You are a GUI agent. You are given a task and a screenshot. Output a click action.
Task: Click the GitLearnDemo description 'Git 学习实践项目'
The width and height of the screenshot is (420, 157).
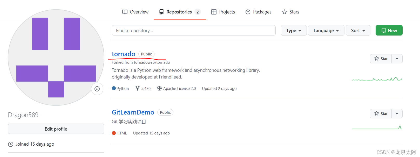[x=129, y=122]
